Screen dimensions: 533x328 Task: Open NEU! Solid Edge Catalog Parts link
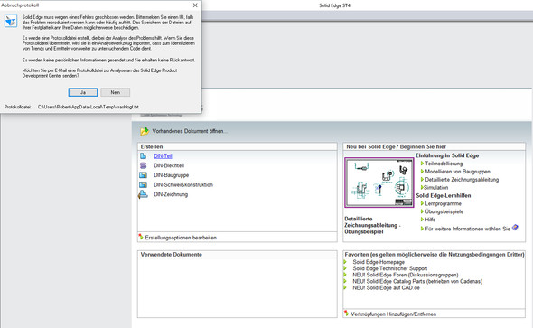(417, 281)
